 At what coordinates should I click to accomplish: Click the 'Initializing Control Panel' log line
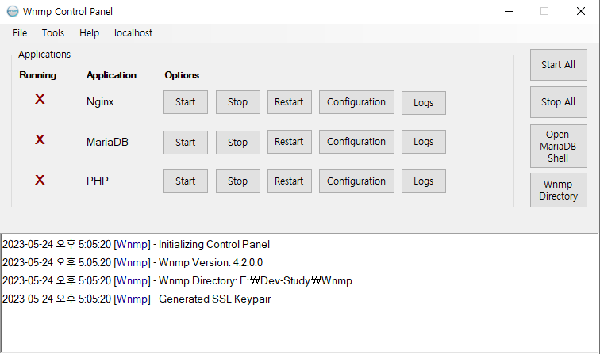coord(136,245)
